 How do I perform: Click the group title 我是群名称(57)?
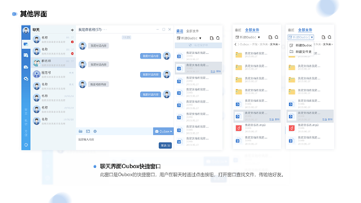tap(90, 30)
